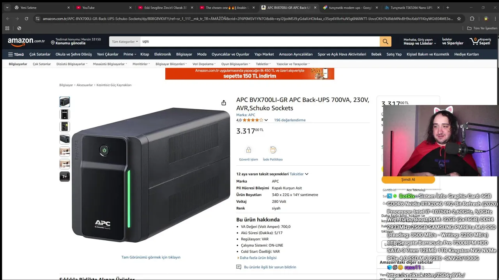Bookmark this page with star icon
499x280 pixels.
pyautogui.click(x=459, y=18)
